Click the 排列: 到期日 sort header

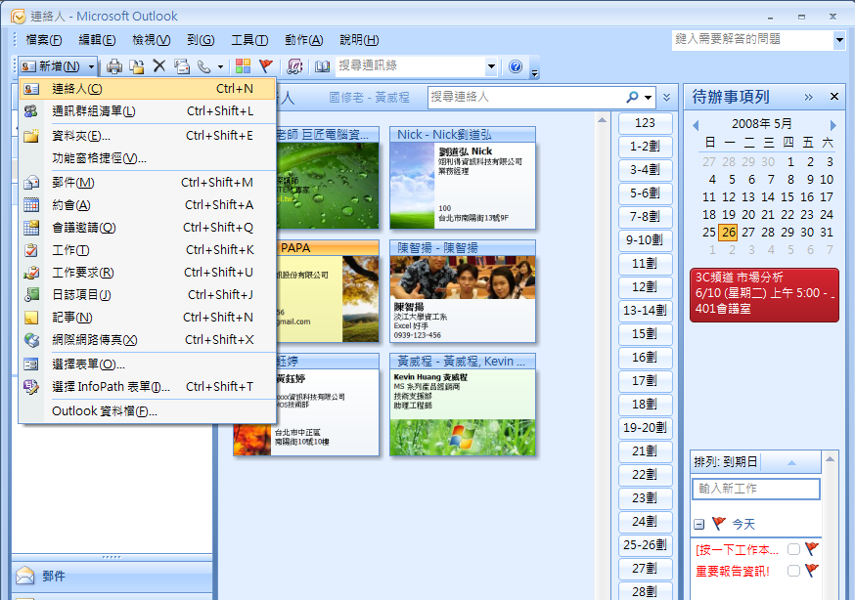756,462
